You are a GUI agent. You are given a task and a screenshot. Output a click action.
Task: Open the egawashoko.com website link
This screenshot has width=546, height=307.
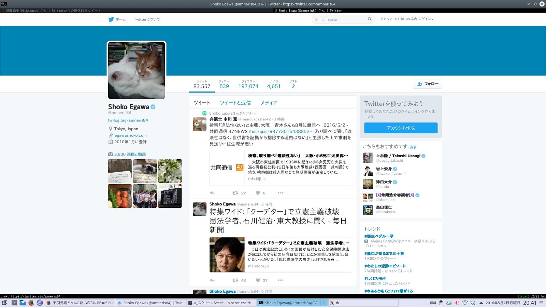click(130, 135)
